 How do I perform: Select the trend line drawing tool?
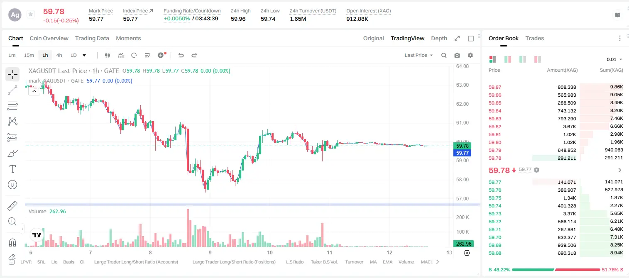12,90
